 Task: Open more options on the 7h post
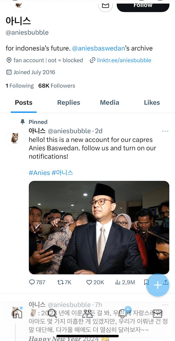coord(165,305)
